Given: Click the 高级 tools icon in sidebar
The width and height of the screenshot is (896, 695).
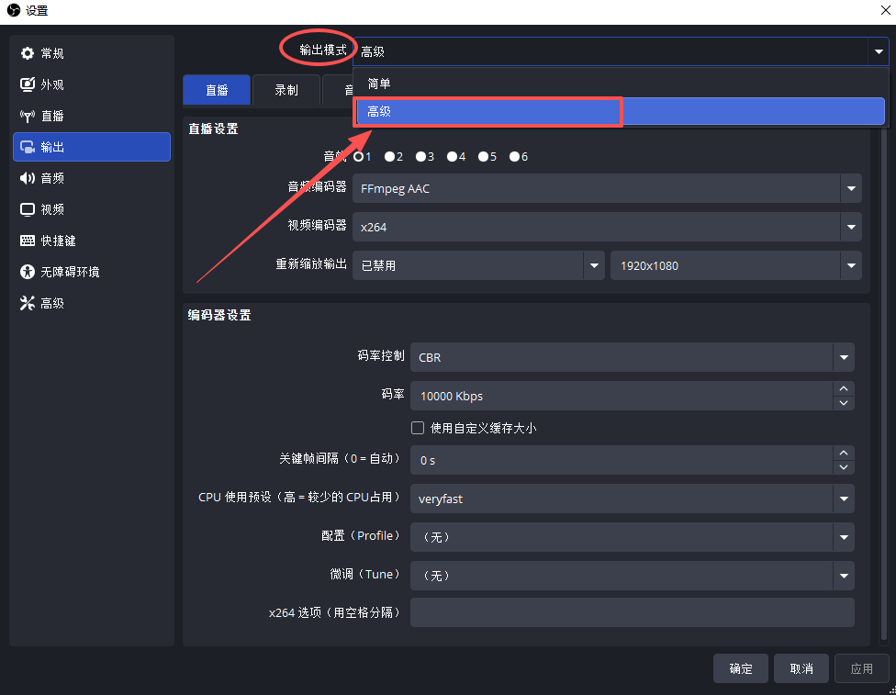Looking at the screenshot, I should coord(28,303).
